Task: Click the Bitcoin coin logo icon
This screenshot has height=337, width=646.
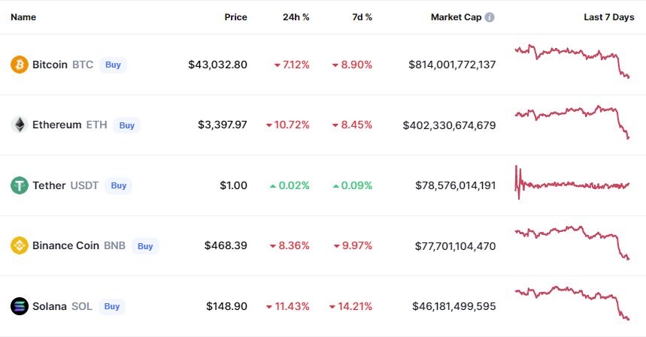Action: click(20, 65)
